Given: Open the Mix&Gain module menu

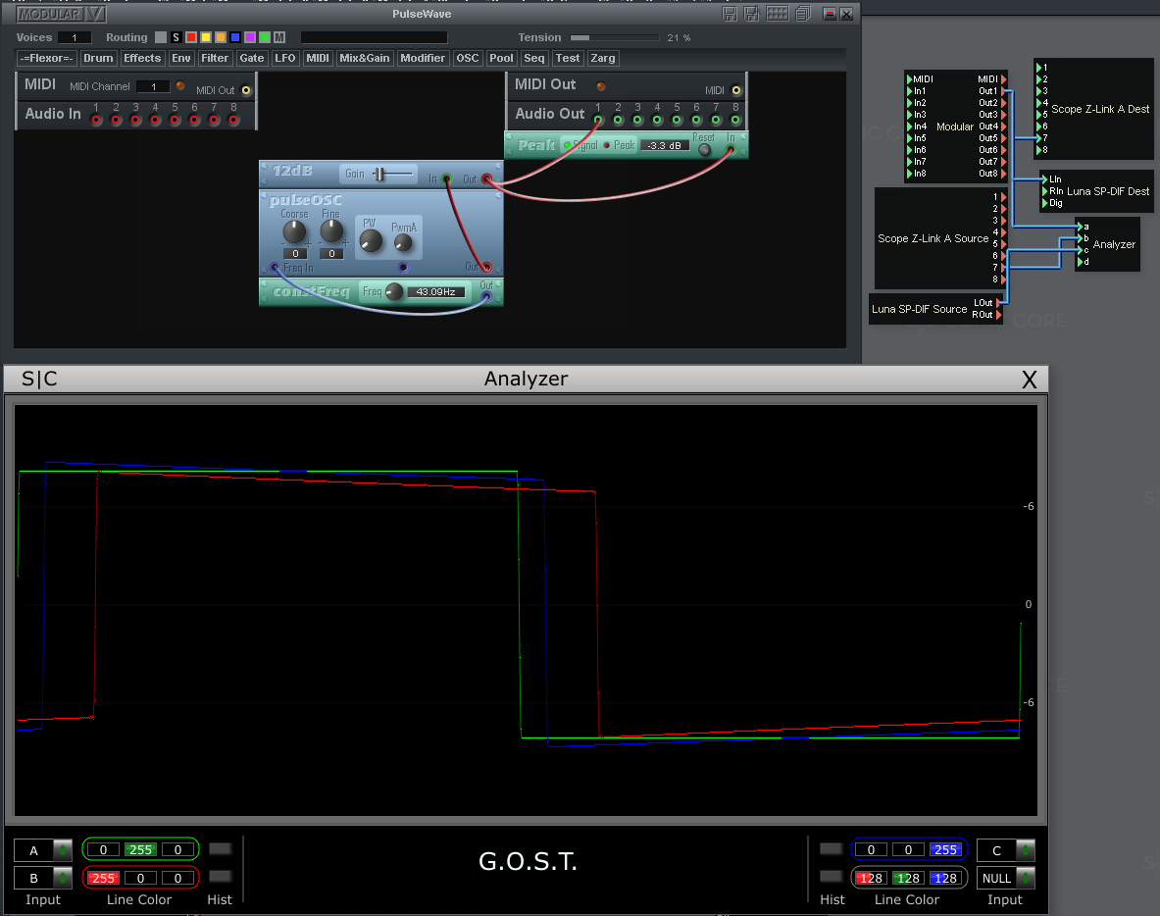Looking at the screenshot, I should click(364, 59).
